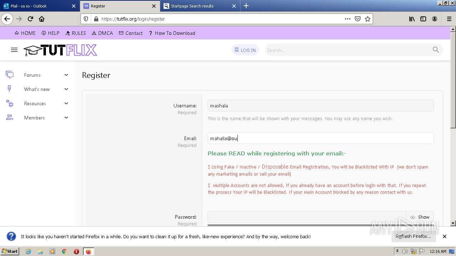456x256 pixels.
Task: Click the TutFlix search box
Action: [x=348, y=50]
